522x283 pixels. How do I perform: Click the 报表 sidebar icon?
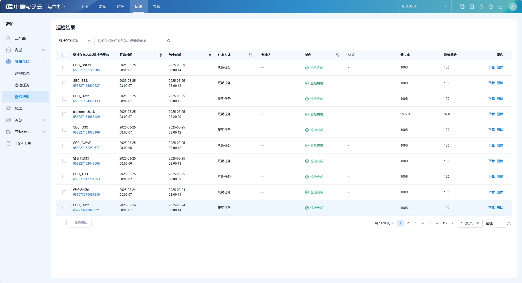8,108
